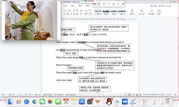Center align paragraph in ribbon

coord(68,14)
